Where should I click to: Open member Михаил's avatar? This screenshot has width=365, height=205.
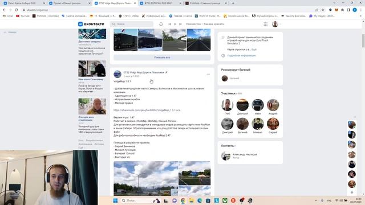coord(258,124)
